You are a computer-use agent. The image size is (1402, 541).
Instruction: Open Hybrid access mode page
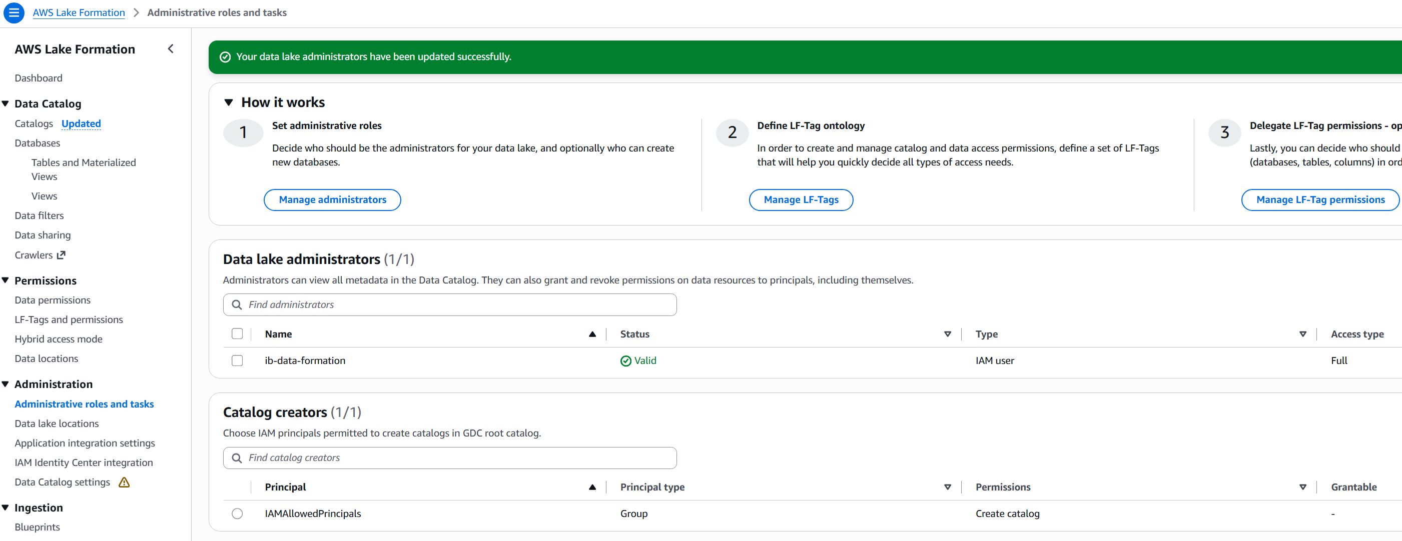pos(58,339)
